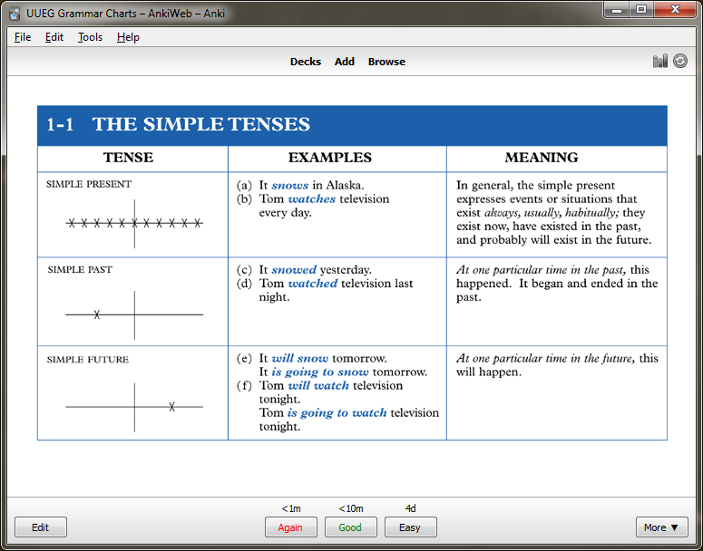Click the simple present timeline diagram
This screenshot has width=703, height=551.
tap(134, 223)
